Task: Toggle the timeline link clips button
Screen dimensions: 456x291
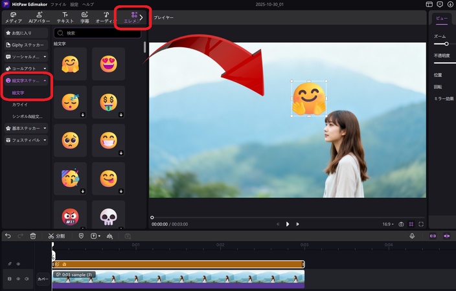Action: [433, 236]
